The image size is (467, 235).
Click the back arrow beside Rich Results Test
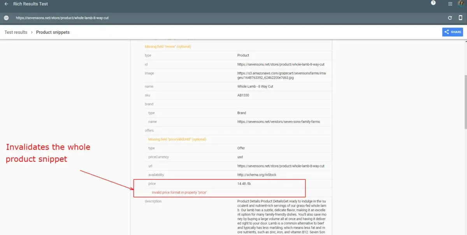[x=6, y=4]
